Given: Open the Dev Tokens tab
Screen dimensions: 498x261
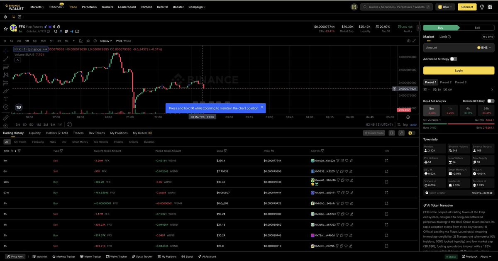Looking at the screenshot, I should [97, 133].
